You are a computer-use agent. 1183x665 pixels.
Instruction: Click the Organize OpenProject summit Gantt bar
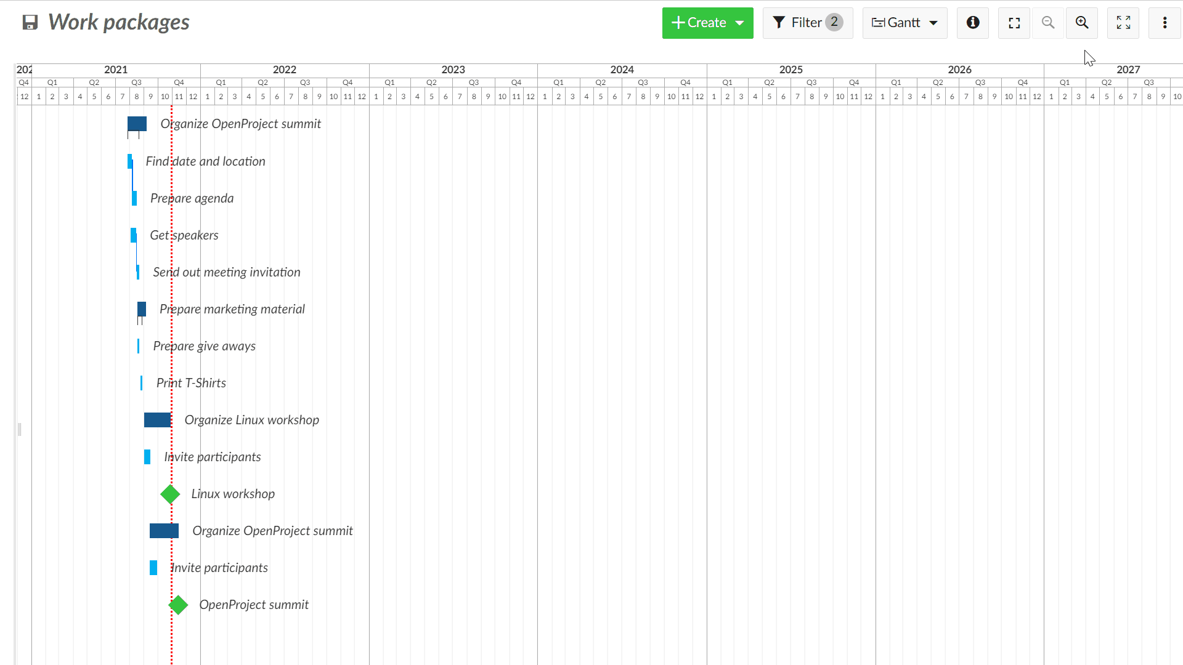point(137,123)
